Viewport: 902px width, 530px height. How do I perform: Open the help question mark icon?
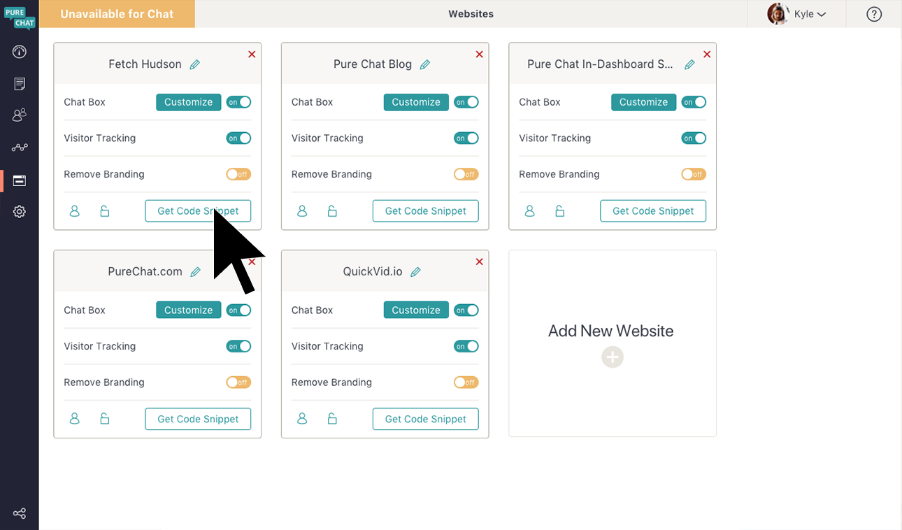coord(874,14)
